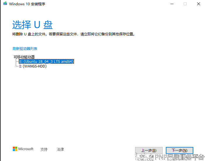Image resolution: width=205 pixels, height=161 pixels.
Task: Click the Windows 10 setup title bar icon
Action: point(5,4)
